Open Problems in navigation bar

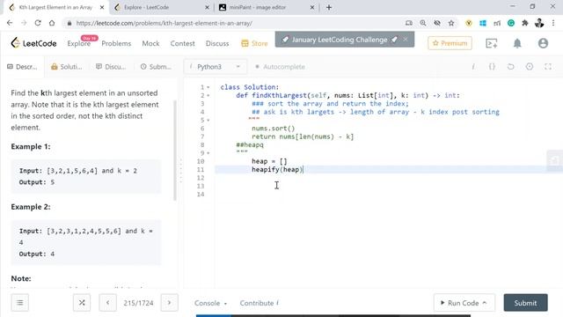[x=116, y=43]
